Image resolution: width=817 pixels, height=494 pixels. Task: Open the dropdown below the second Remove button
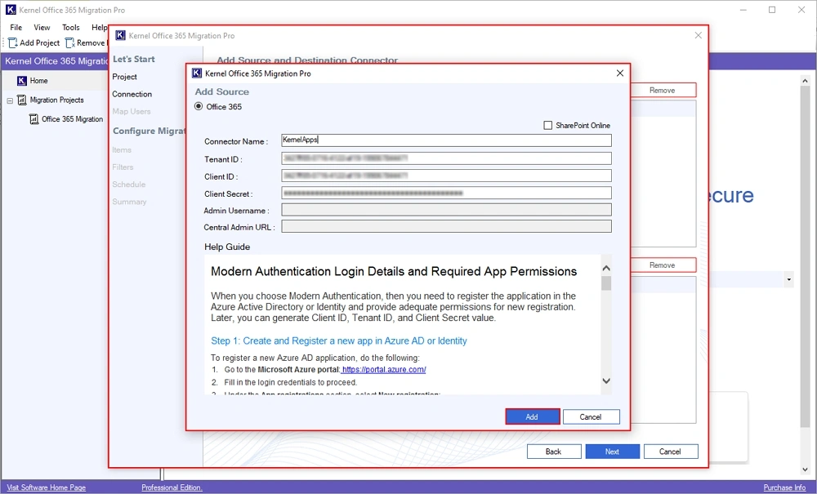[x=788, y=279]
